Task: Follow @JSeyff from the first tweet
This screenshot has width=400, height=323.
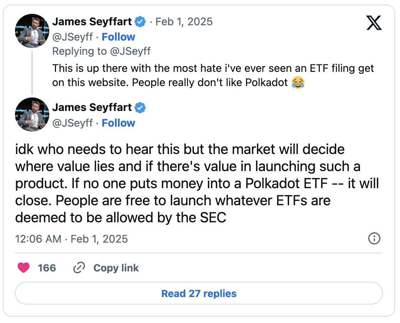Action: 118,37
